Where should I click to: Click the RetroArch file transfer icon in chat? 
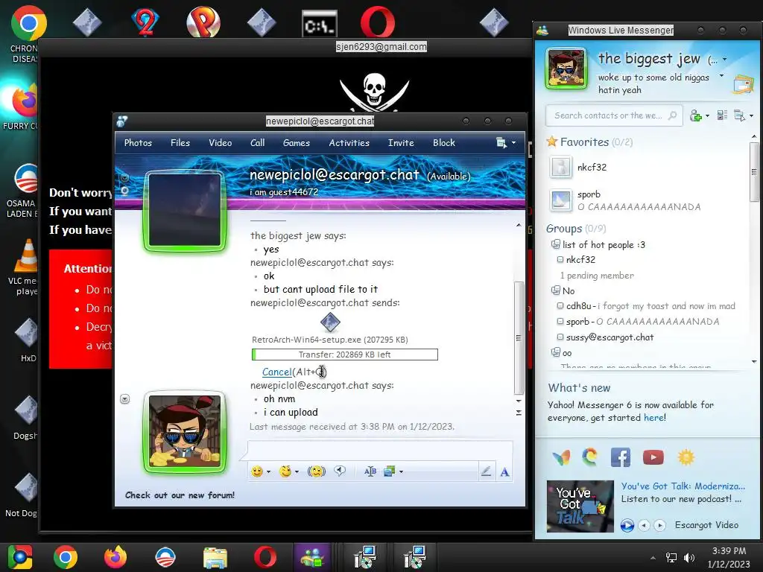(330, 322)
